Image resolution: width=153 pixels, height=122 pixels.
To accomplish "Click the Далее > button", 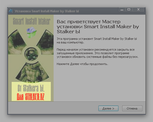I will click(x=108, y=108).
